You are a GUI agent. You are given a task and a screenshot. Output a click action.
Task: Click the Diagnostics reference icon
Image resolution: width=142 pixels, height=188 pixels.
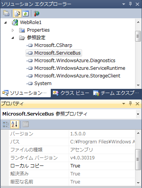pos(29,61)
